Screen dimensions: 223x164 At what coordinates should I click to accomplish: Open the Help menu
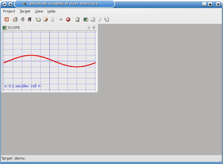coord(51,11)
